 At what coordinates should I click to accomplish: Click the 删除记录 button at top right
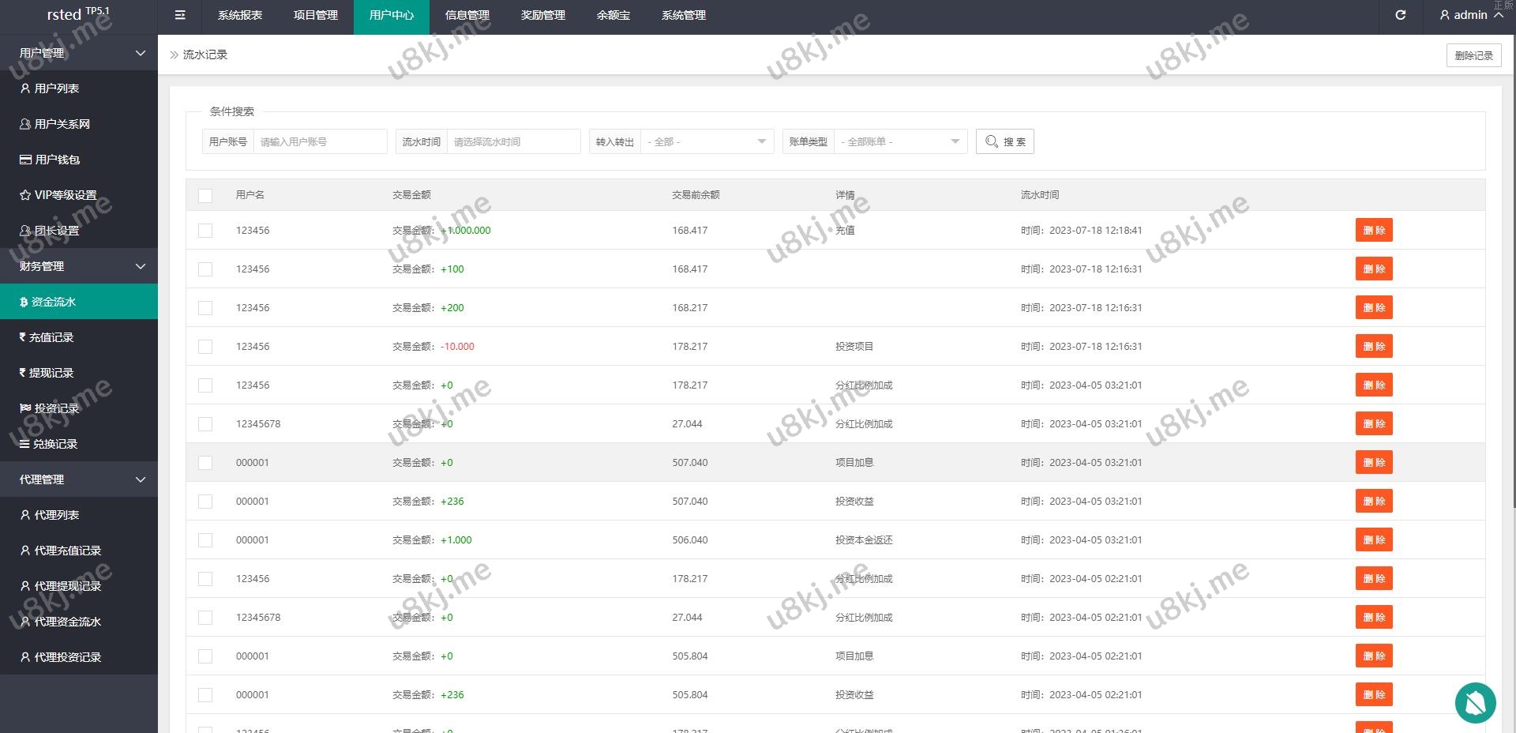(x=1473, y=55)
